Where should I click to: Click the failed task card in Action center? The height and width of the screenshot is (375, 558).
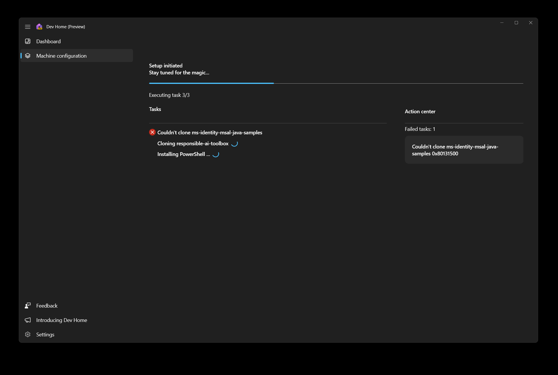click(464, 150)
